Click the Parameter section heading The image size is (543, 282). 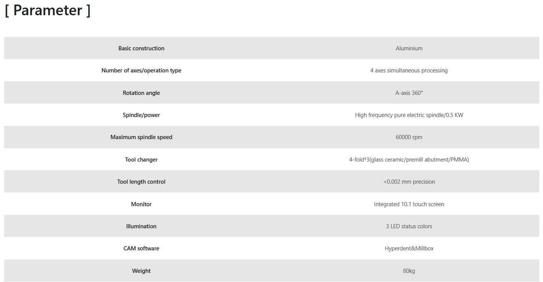coord(47,10)
